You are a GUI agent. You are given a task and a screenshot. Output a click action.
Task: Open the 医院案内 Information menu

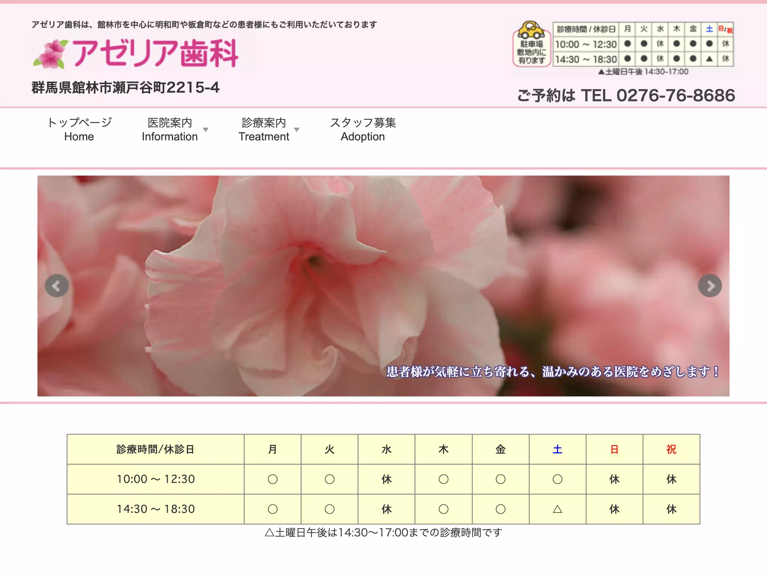pyautogui.click(x=170, y=130)
